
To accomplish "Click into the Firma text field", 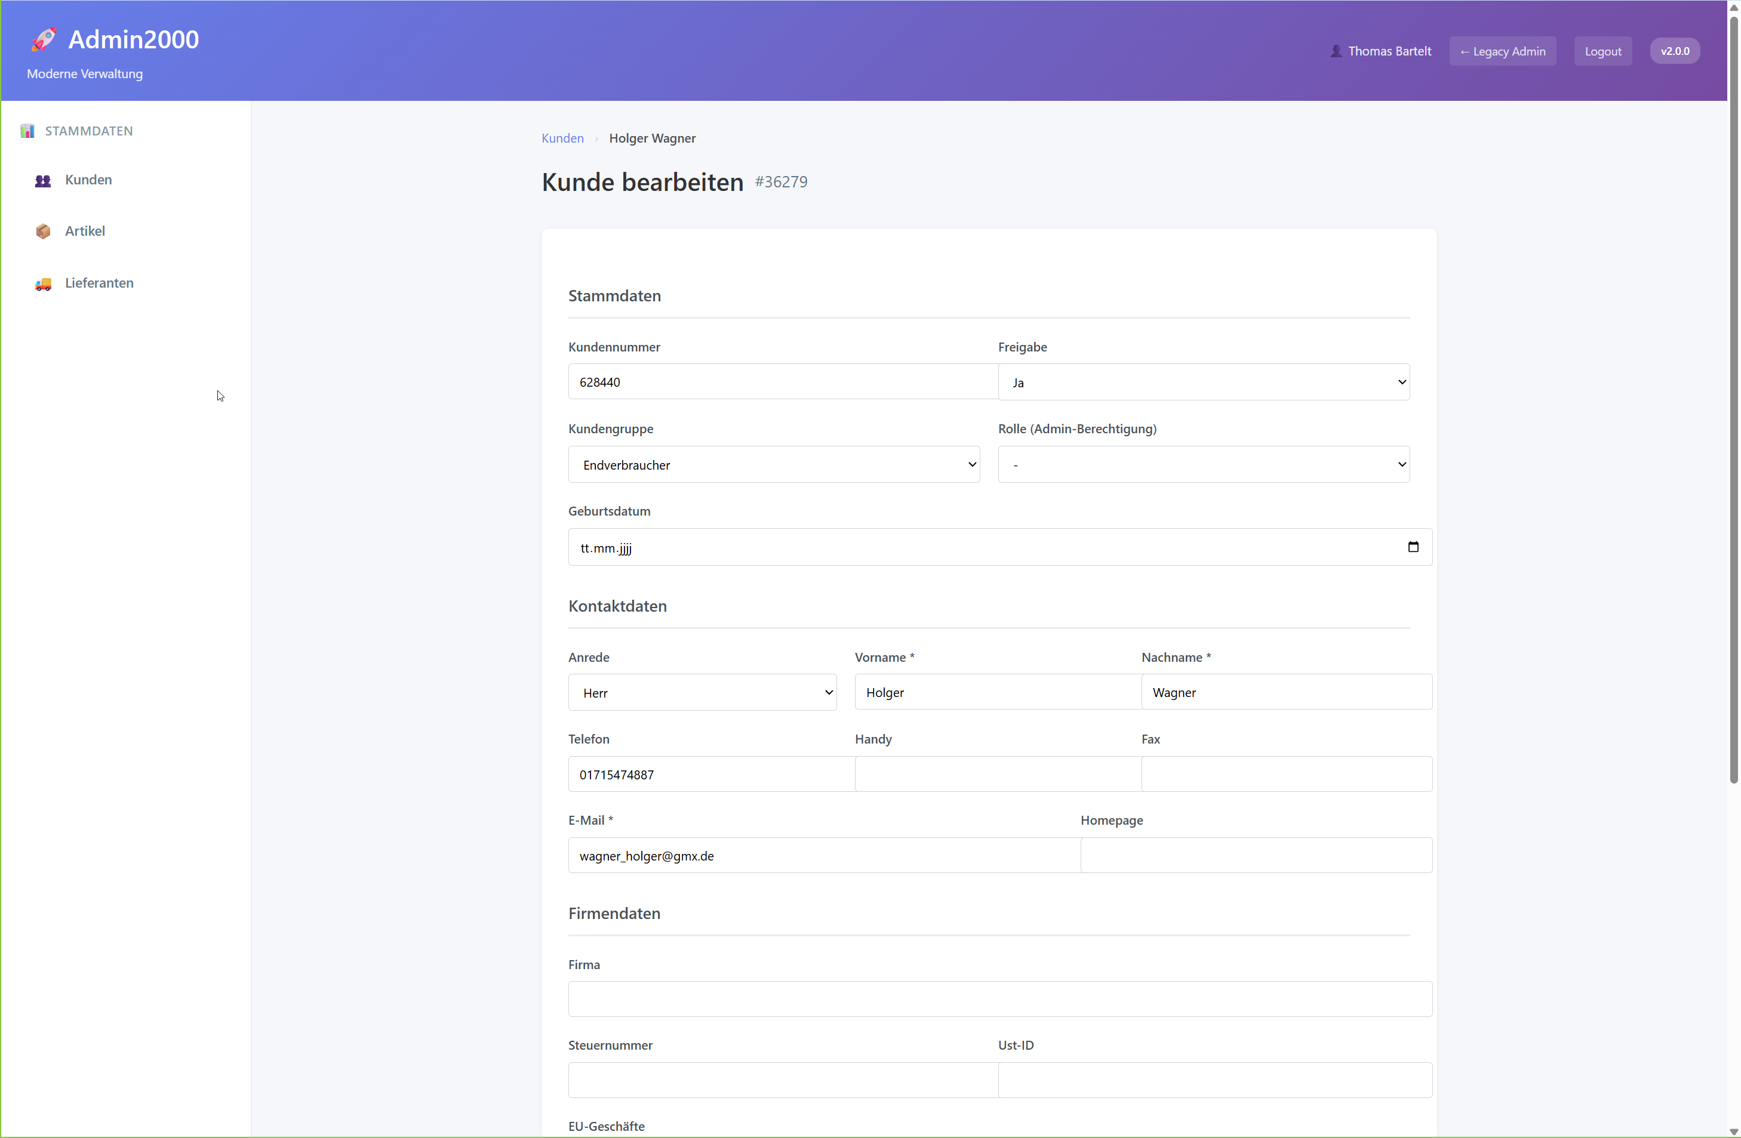I will (999, 999).
